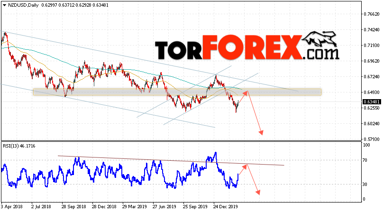Click the 25 Sep 2019 date label
Image resolution: width=383 pixels, height=212 pixels.
(x=195, y=207)
